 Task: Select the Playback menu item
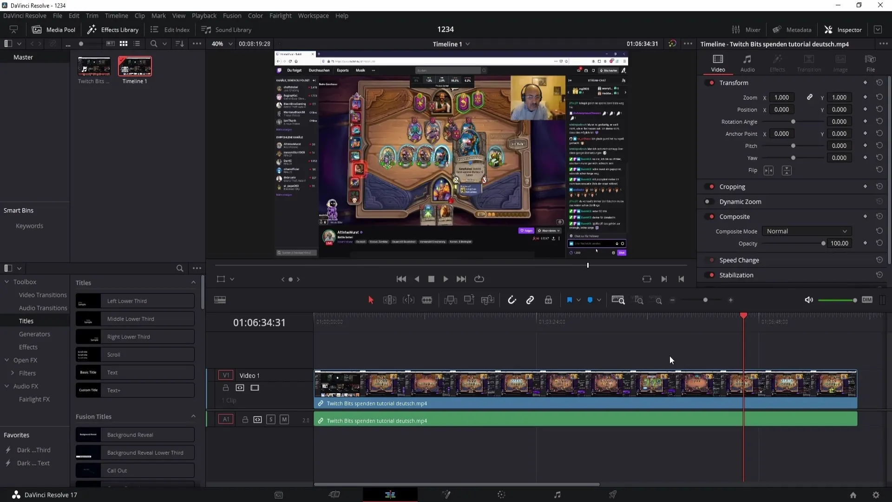(x=204, y=15)
